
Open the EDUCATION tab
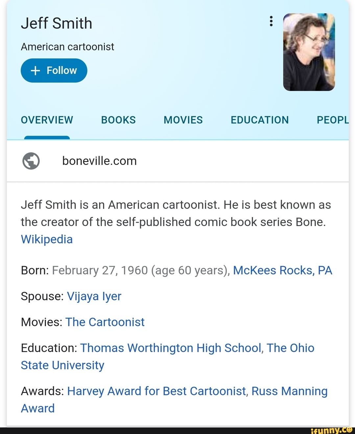tap(259, 120)
